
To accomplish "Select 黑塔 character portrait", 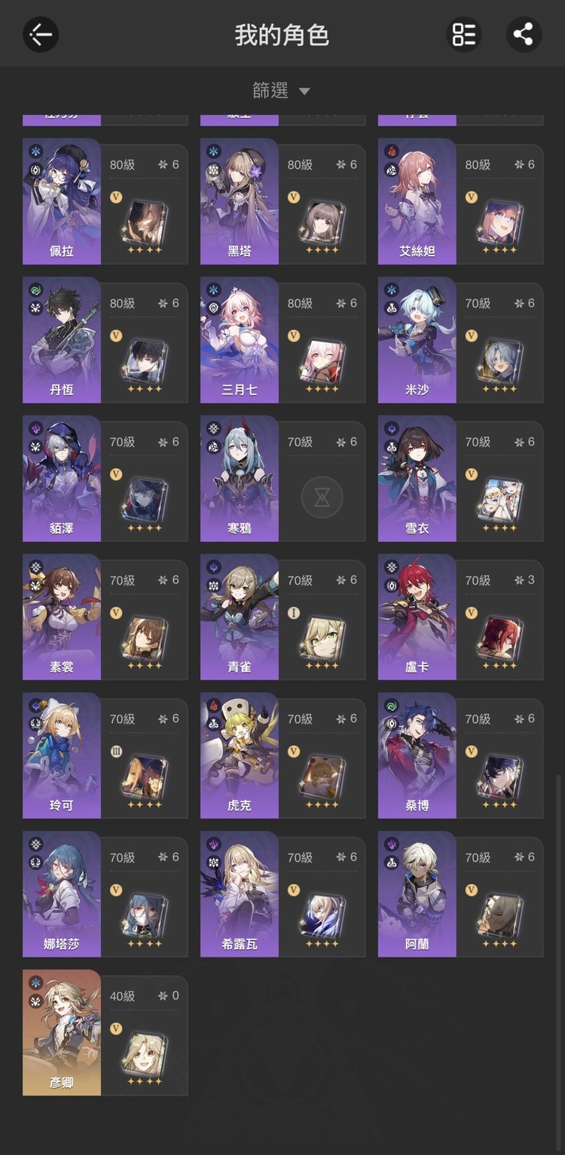I will click(x=240, y=201).
